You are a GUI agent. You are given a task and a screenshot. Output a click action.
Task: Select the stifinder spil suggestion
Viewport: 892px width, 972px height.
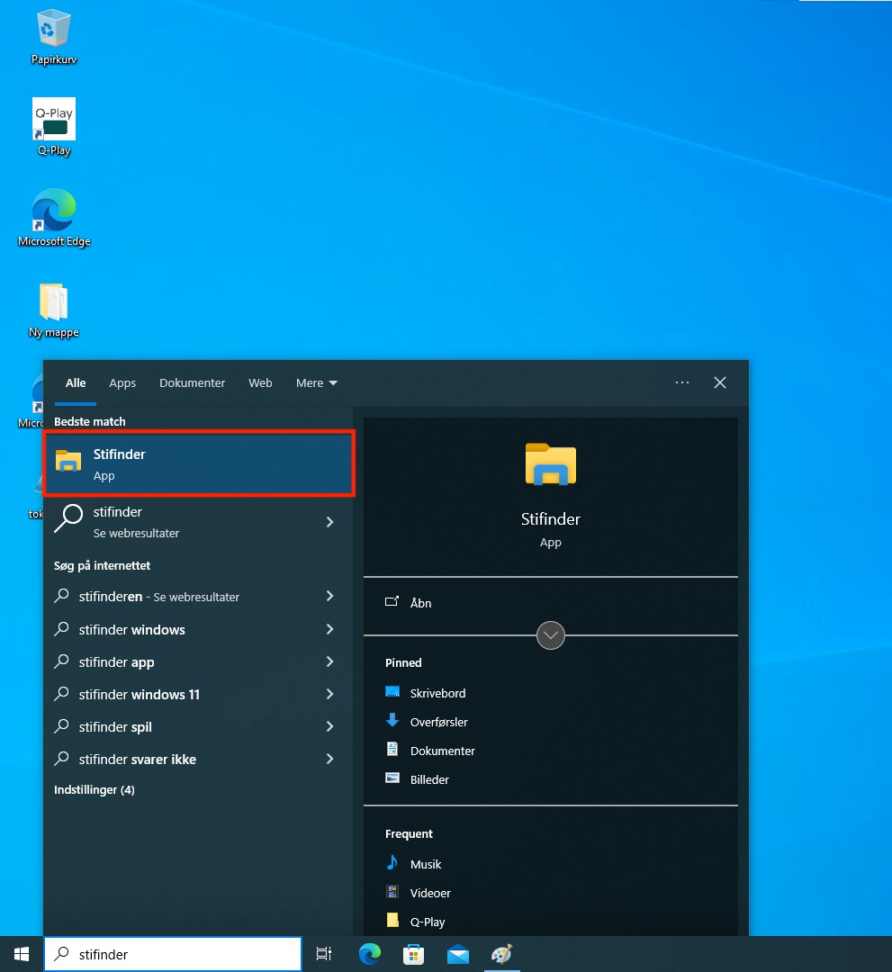tap(199, 726)
